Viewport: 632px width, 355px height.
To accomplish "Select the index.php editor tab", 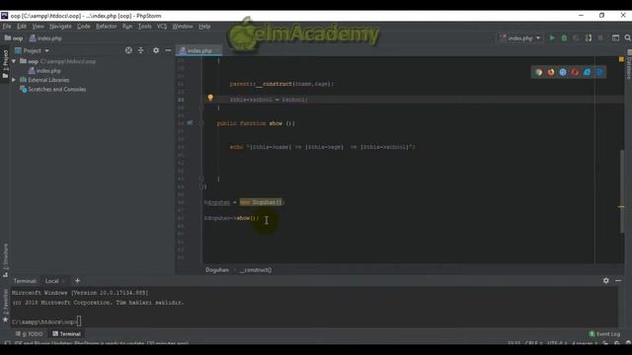I will tap(199, 50).
